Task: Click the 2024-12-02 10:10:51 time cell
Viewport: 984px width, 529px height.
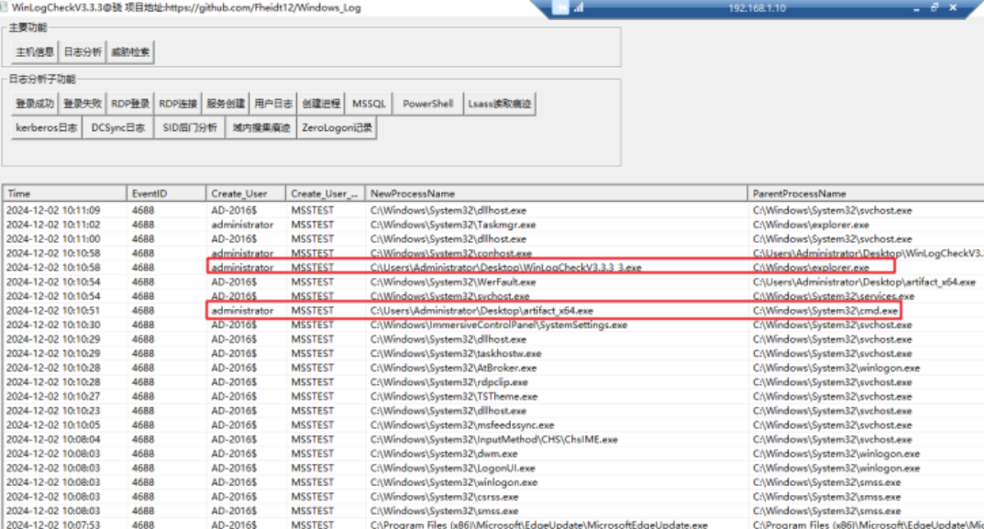Action: pyautogui.click(x=53, y=311)
